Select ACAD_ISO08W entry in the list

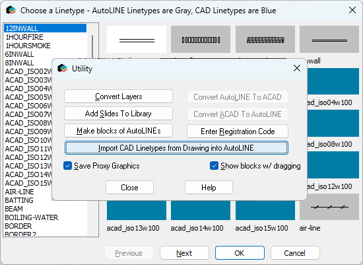click(28, 123)
